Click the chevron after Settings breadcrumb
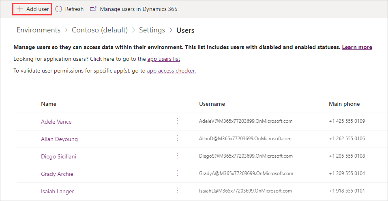 click(x=171, y=30)
